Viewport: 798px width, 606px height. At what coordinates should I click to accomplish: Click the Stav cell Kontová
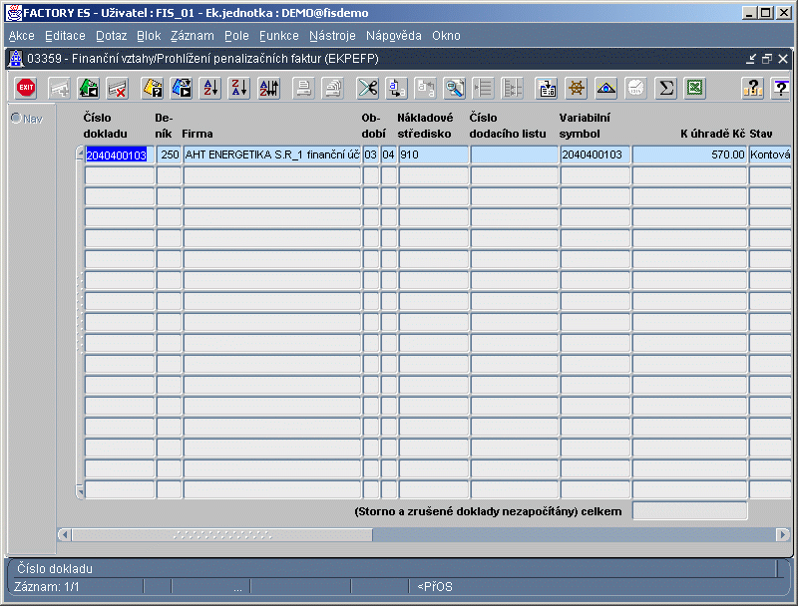coord(770,154)
